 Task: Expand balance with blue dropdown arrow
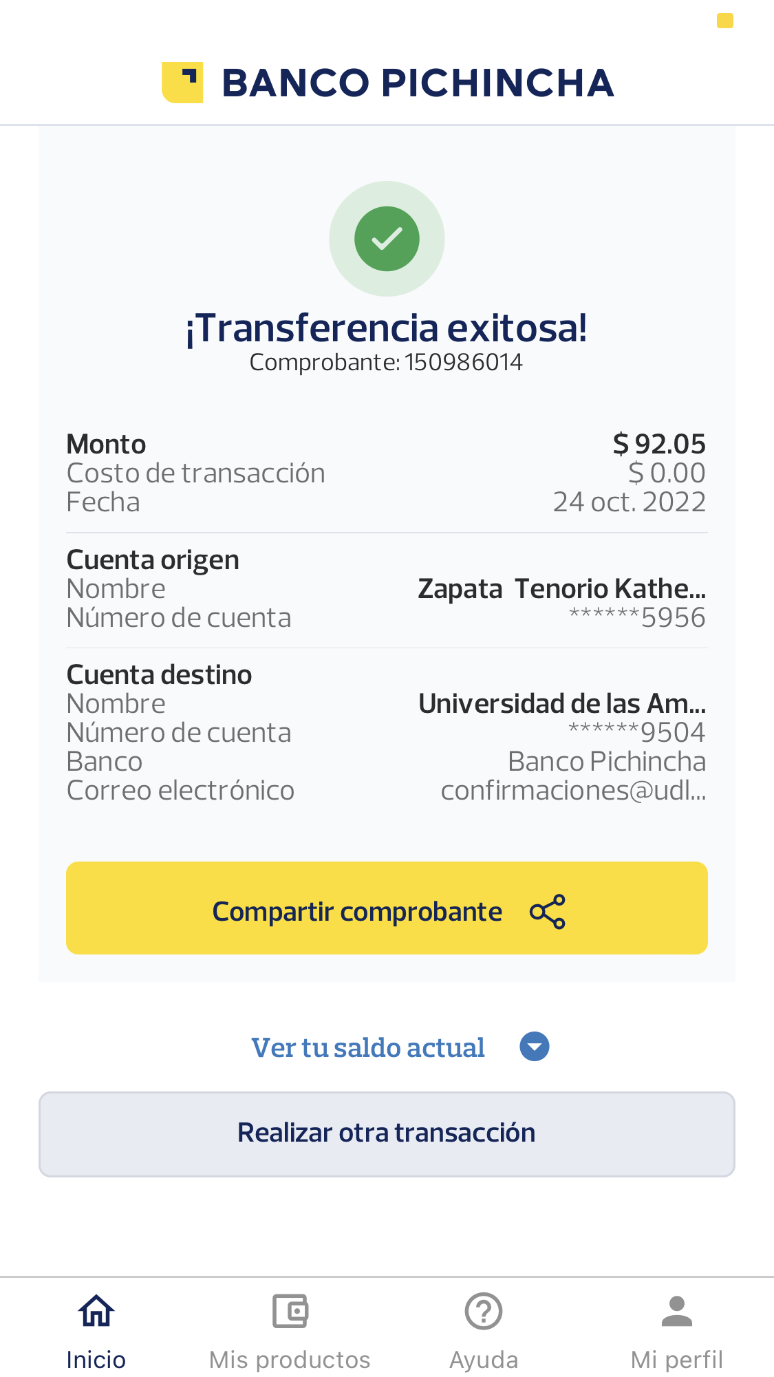pyautogui.click(x=535, y=1047)
